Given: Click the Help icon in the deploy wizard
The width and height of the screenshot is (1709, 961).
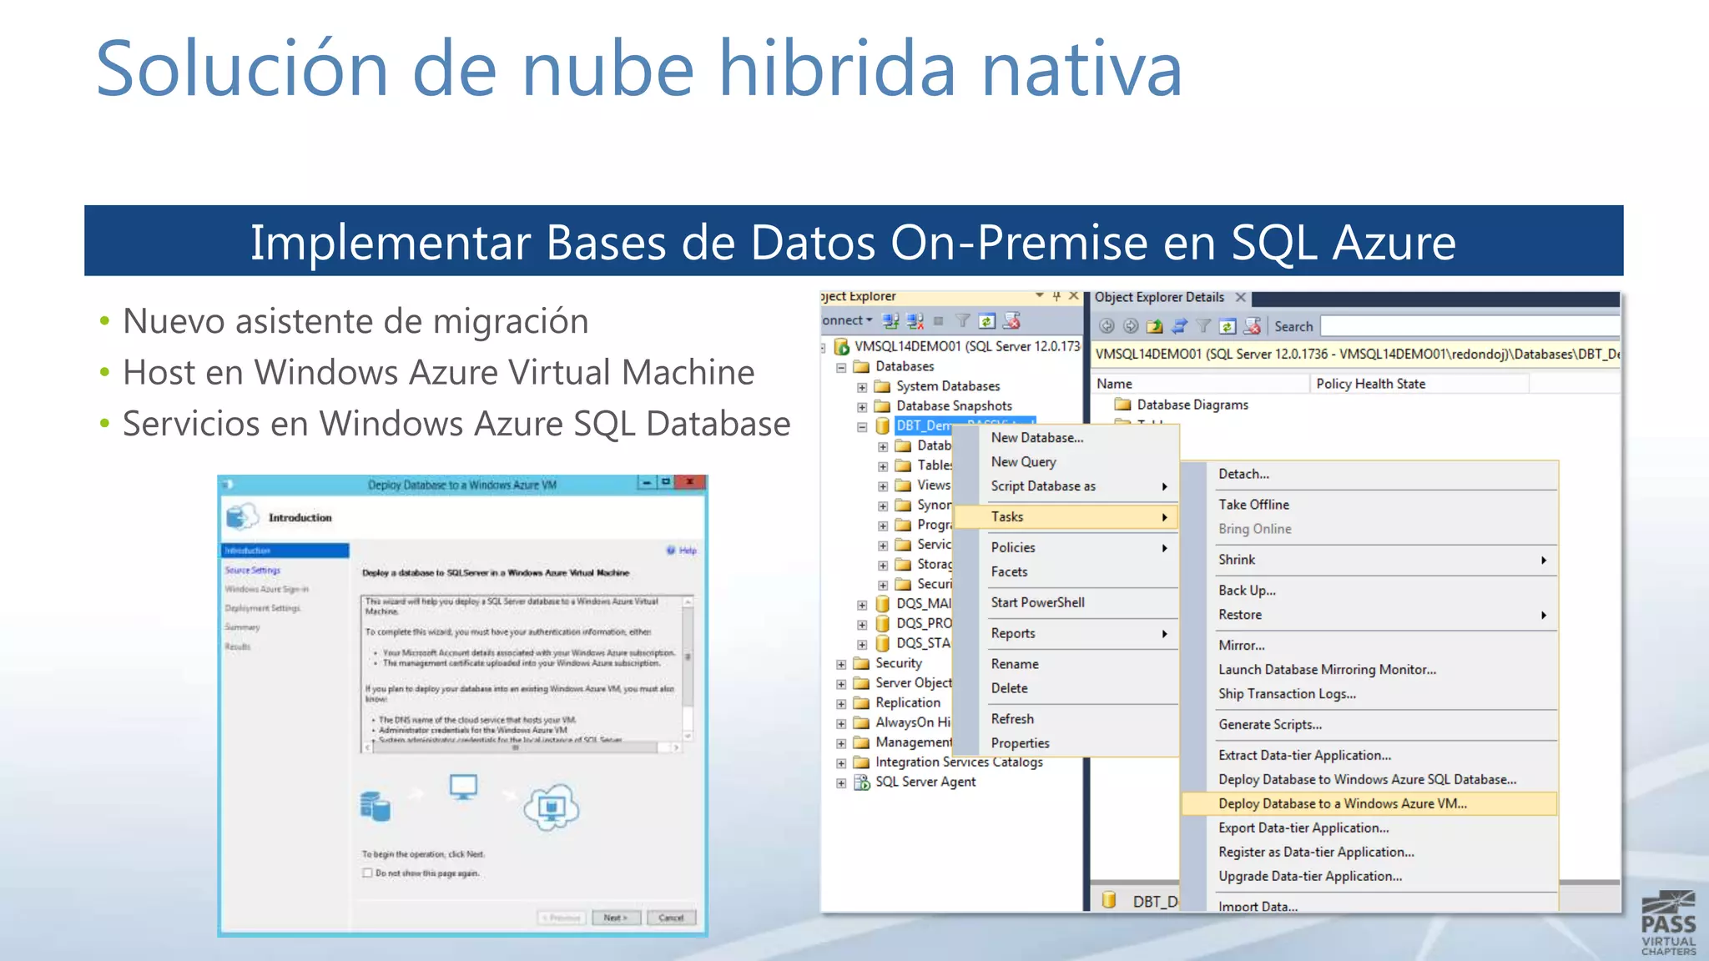Looking at the screenshot, I should (x=671, y=550).
